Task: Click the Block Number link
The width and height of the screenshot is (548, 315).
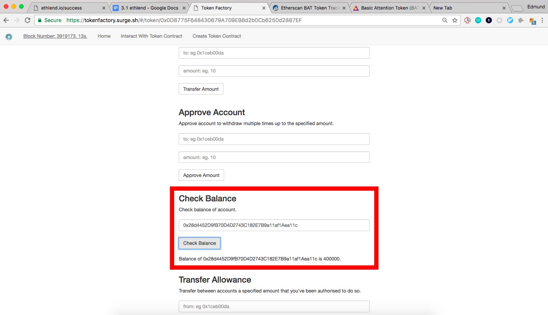Action: [55, 36]
